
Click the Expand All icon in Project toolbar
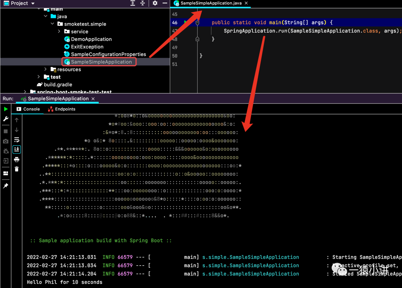pos(133,3)
